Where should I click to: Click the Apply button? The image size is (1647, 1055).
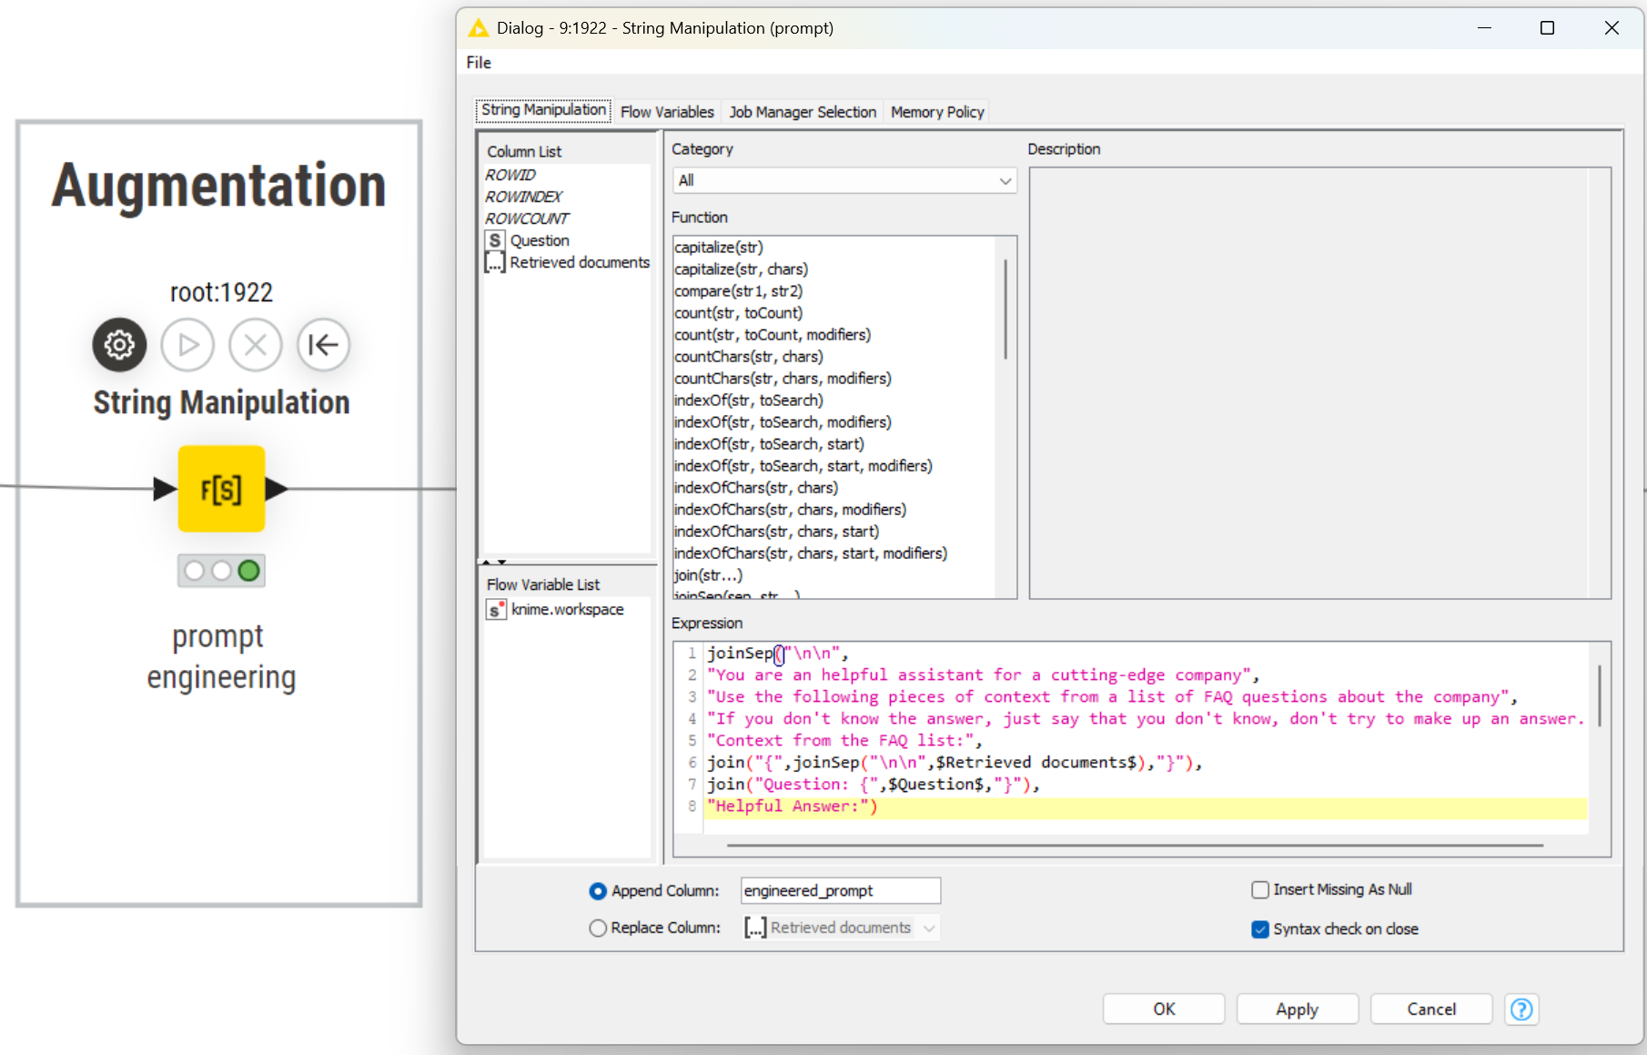(x=1297, y=1009)
